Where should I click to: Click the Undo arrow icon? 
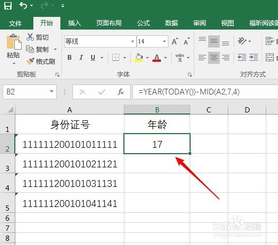[x=23, y=5]
